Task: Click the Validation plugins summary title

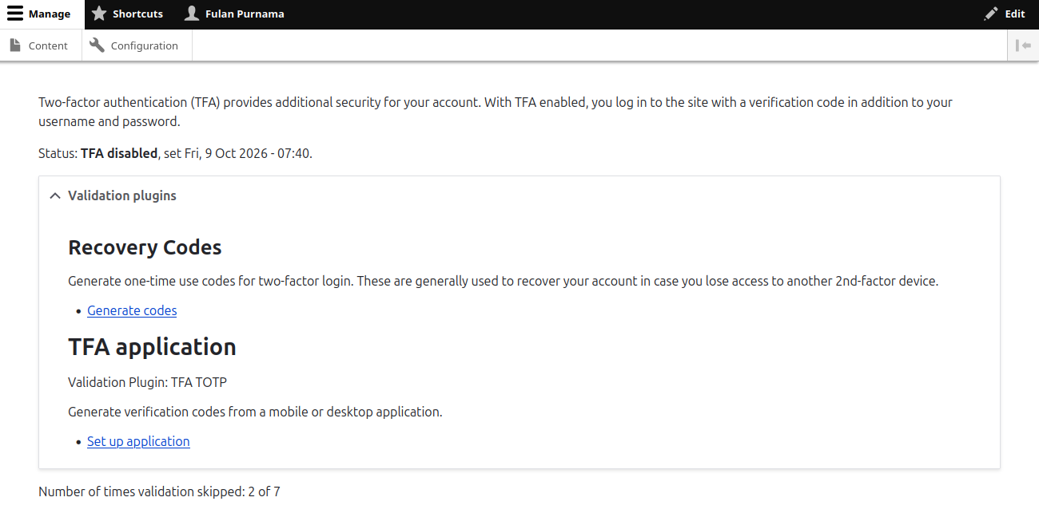Action: tap(122, 195)
